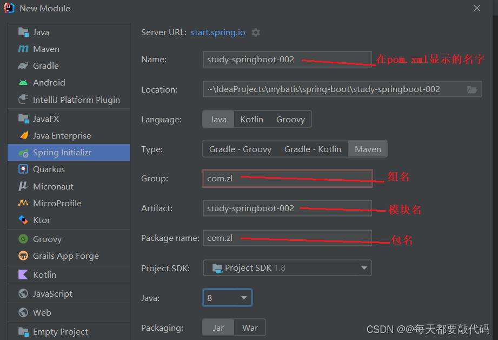Image resolution: width=498 pixels, height=340 pixels.
Task: Open Server URL settings gear
Action: (256, 32)
